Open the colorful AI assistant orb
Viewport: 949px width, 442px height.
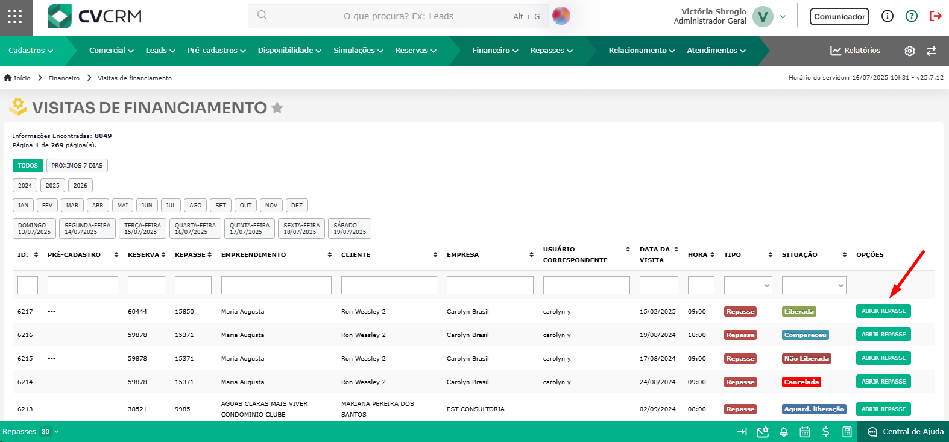(x=561, y=16)
